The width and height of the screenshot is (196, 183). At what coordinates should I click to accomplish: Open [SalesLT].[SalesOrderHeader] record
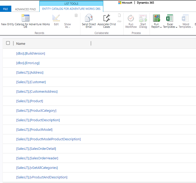[x=37, y=158]
